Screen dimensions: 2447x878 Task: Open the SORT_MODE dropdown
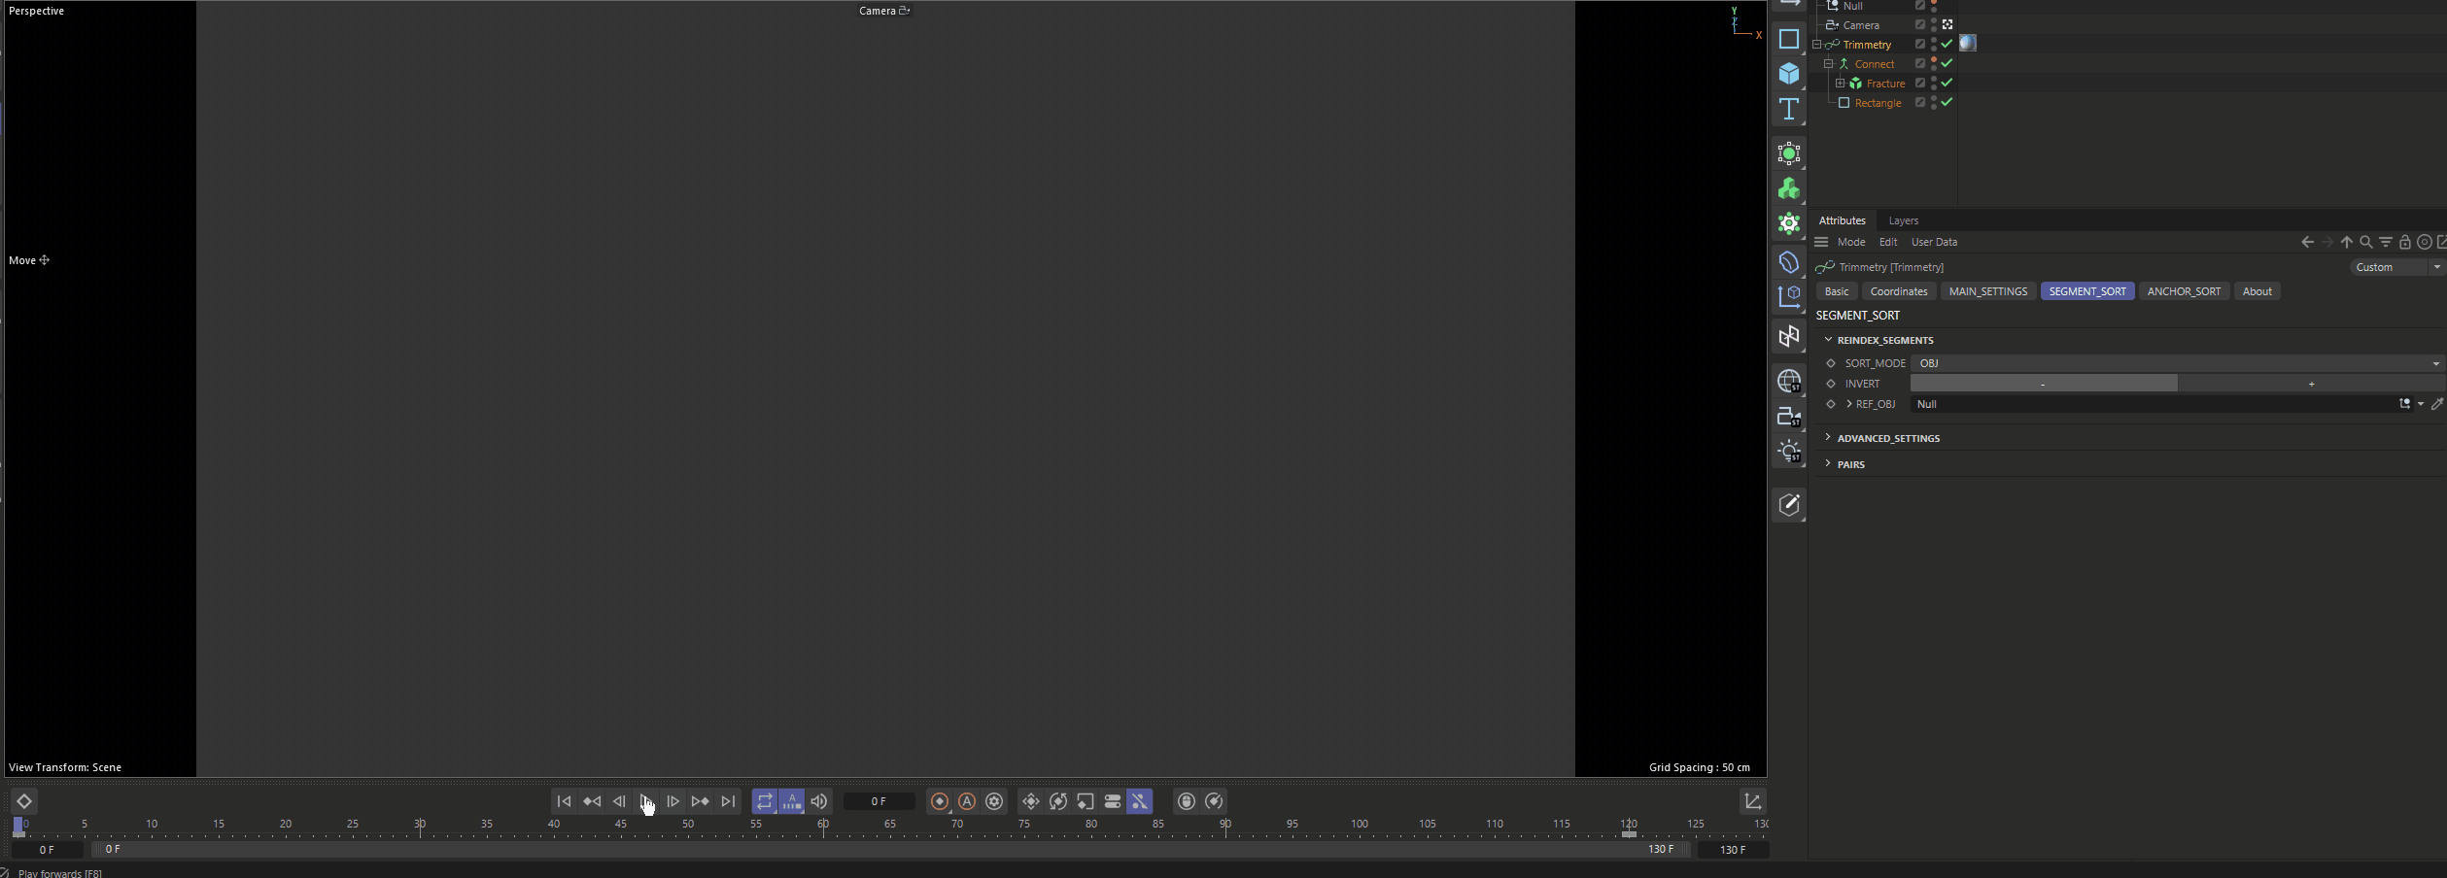tap(2177, 363)
